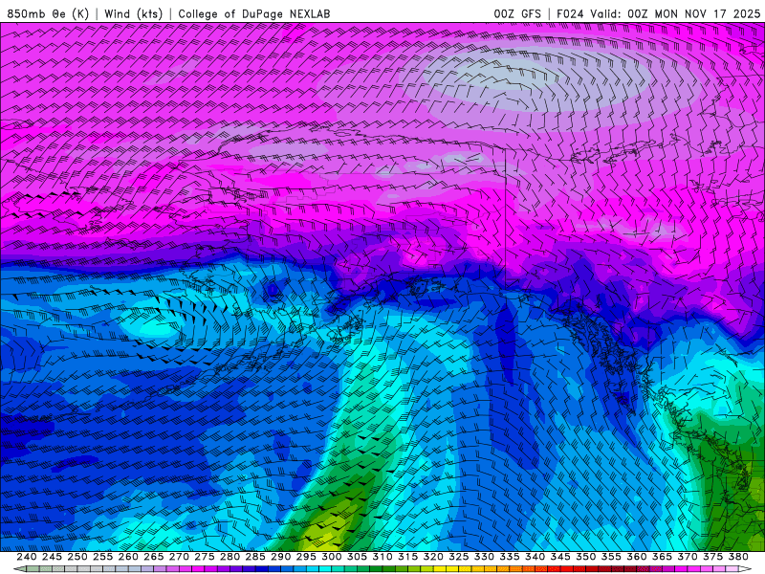Select the 270 value on the color scale

point(179,557)
